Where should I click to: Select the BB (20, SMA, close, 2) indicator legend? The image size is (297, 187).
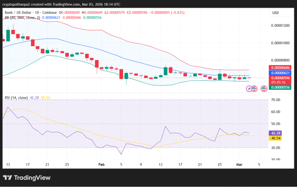point(22,17)
